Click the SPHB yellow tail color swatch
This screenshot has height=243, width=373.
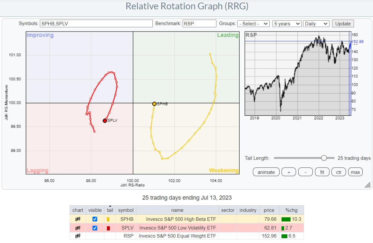tap(108, 219)
